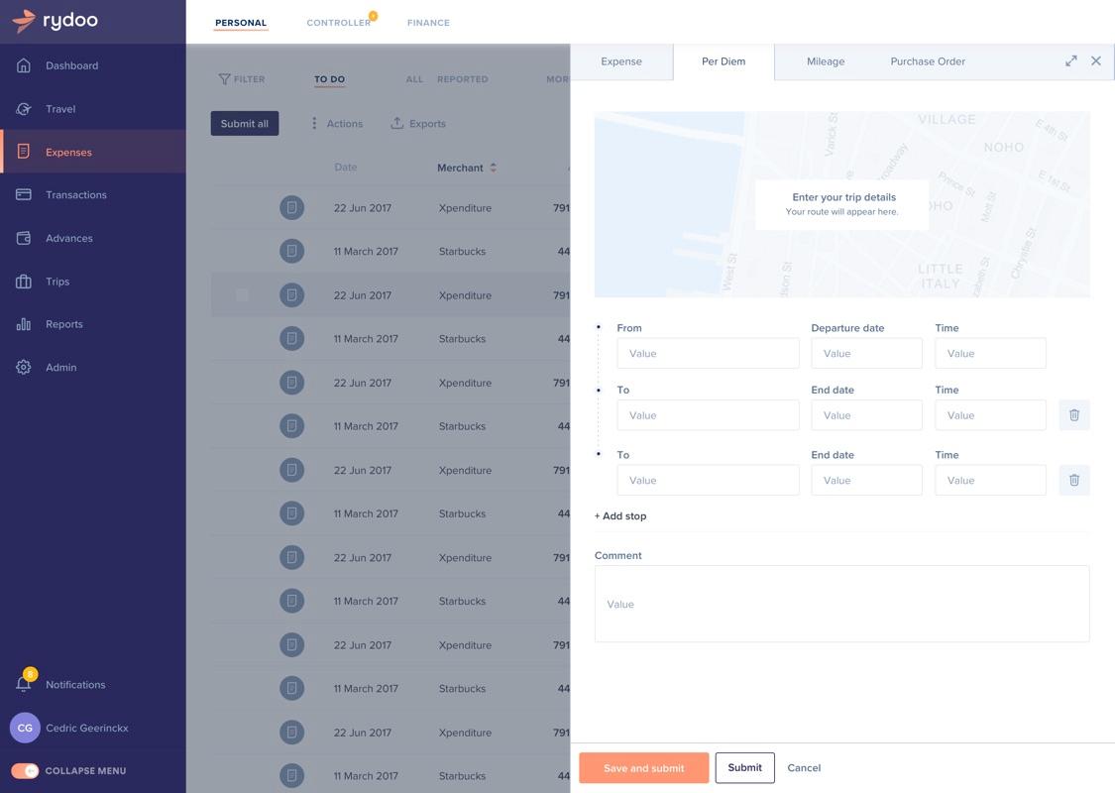Switch to the Controller tab
This screenshot has width=1115, height=793.
pos(339,23)
